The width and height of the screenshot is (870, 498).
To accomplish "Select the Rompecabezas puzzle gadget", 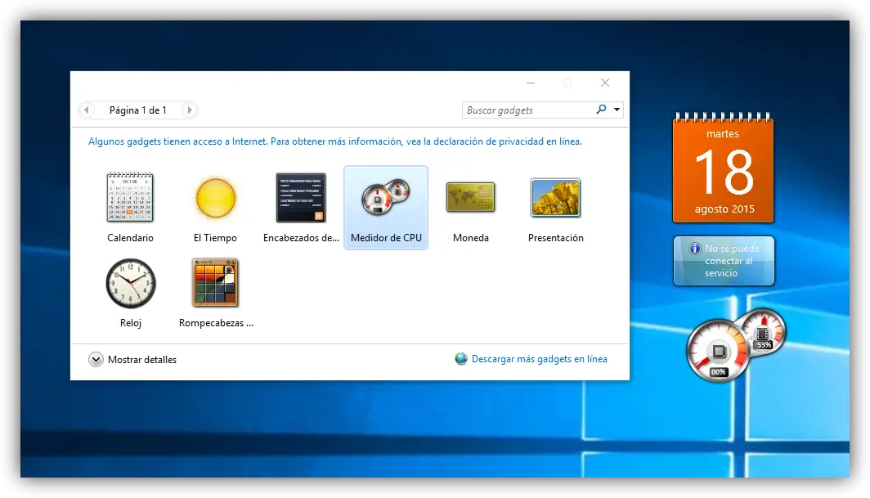I will pos(215,283).
